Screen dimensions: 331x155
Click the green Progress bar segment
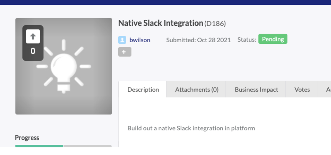pyautogui.click(x=39, y=146)
